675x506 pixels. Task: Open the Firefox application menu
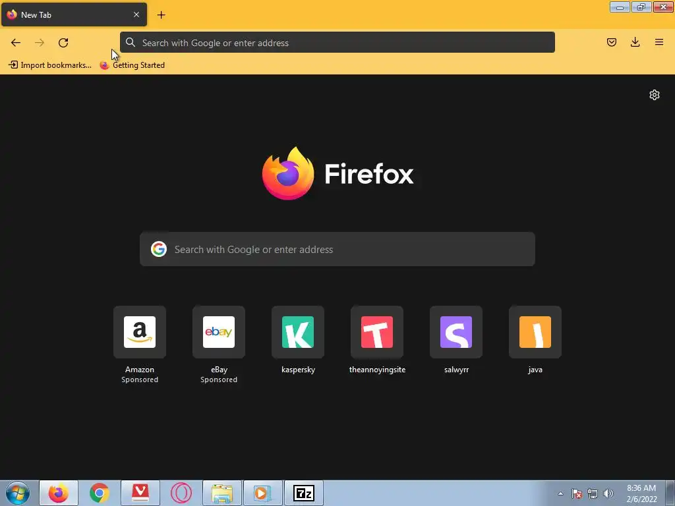[659, 42]
